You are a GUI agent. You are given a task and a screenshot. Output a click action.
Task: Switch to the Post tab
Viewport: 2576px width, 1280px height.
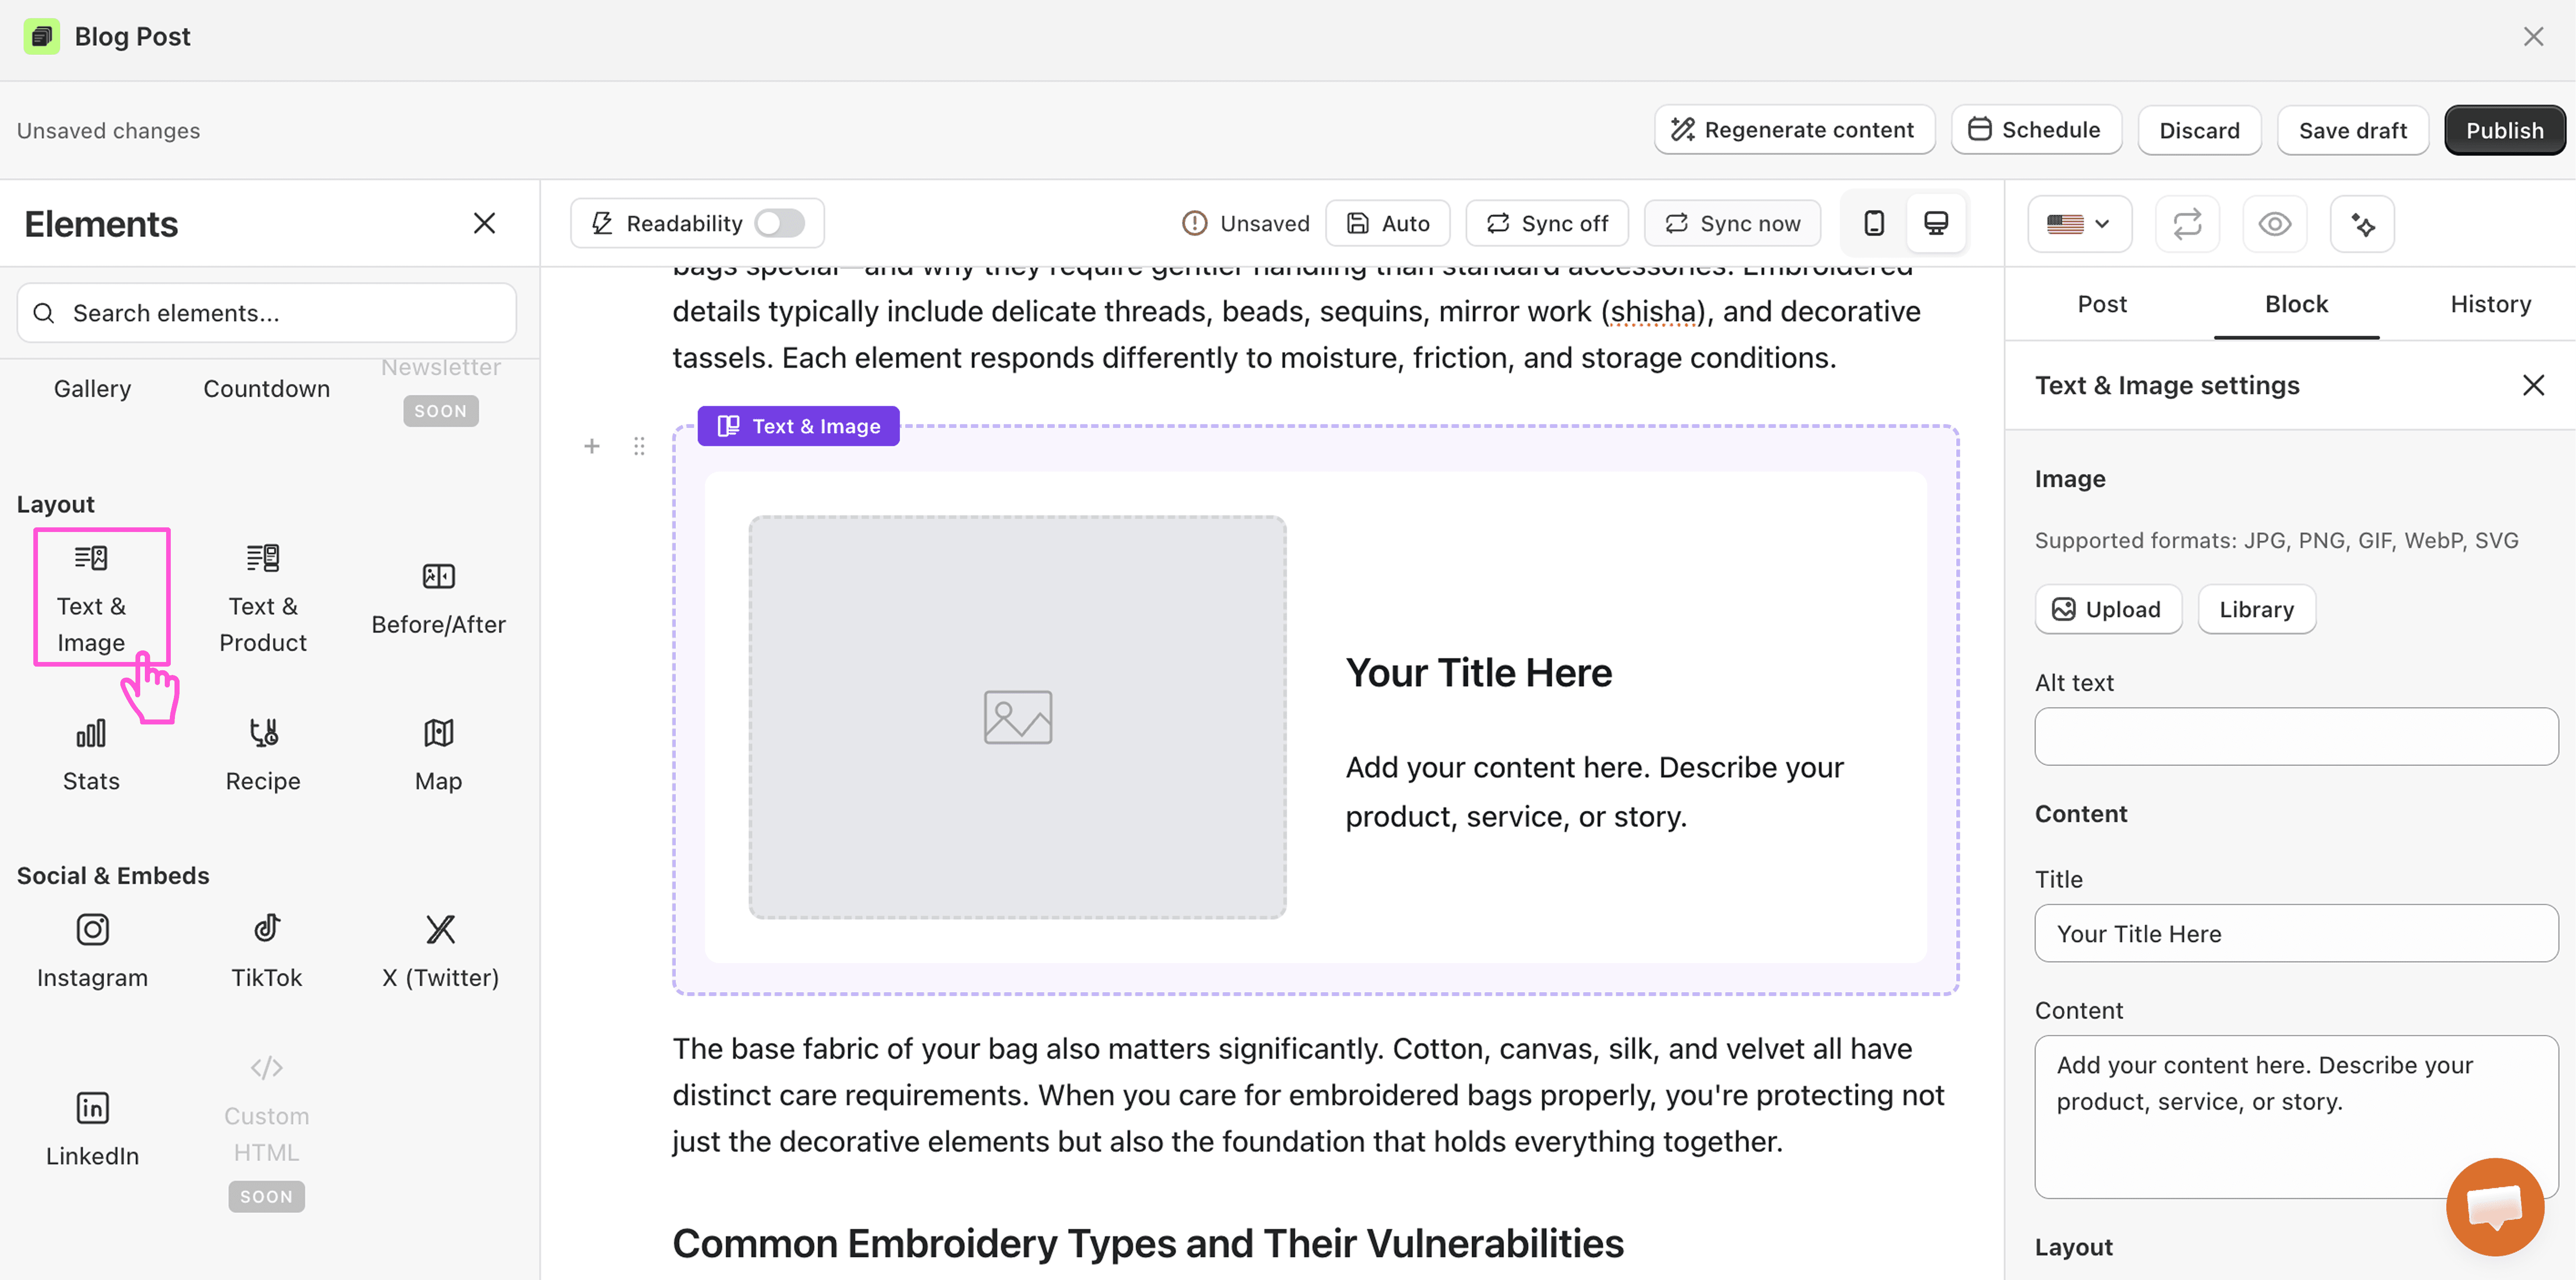tap(2101, 304)
